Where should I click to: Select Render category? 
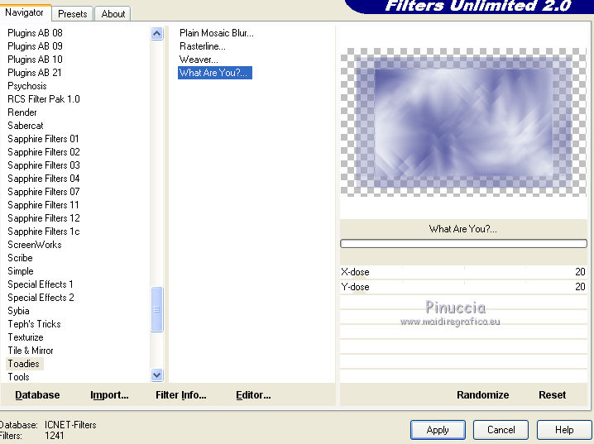click(22, 112)
